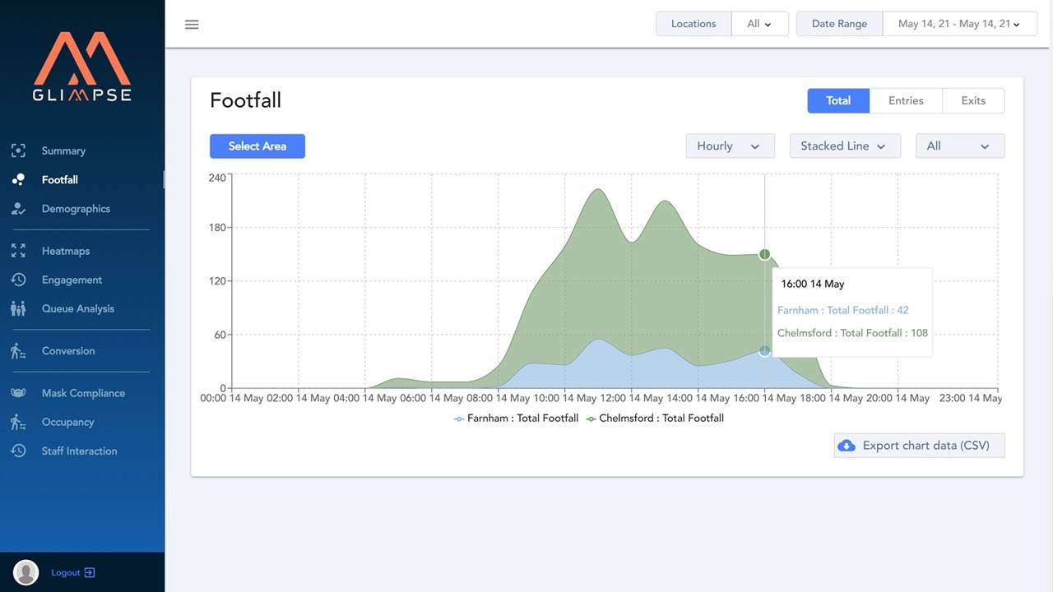Open the Hourly interval dropdown
The image size is (1053, 592).
tap(729, 146)
